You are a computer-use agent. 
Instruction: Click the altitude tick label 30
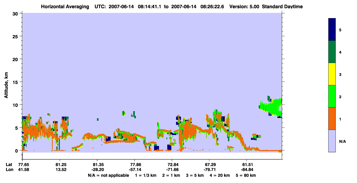[16, 13]
